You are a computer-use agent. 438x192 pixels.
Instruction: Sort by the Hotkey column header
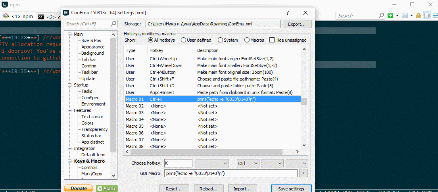[x=171, y=51]
